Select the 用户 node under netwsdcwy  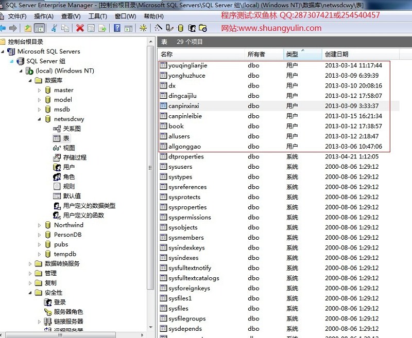pyautogui.click(x=68, y=167)
